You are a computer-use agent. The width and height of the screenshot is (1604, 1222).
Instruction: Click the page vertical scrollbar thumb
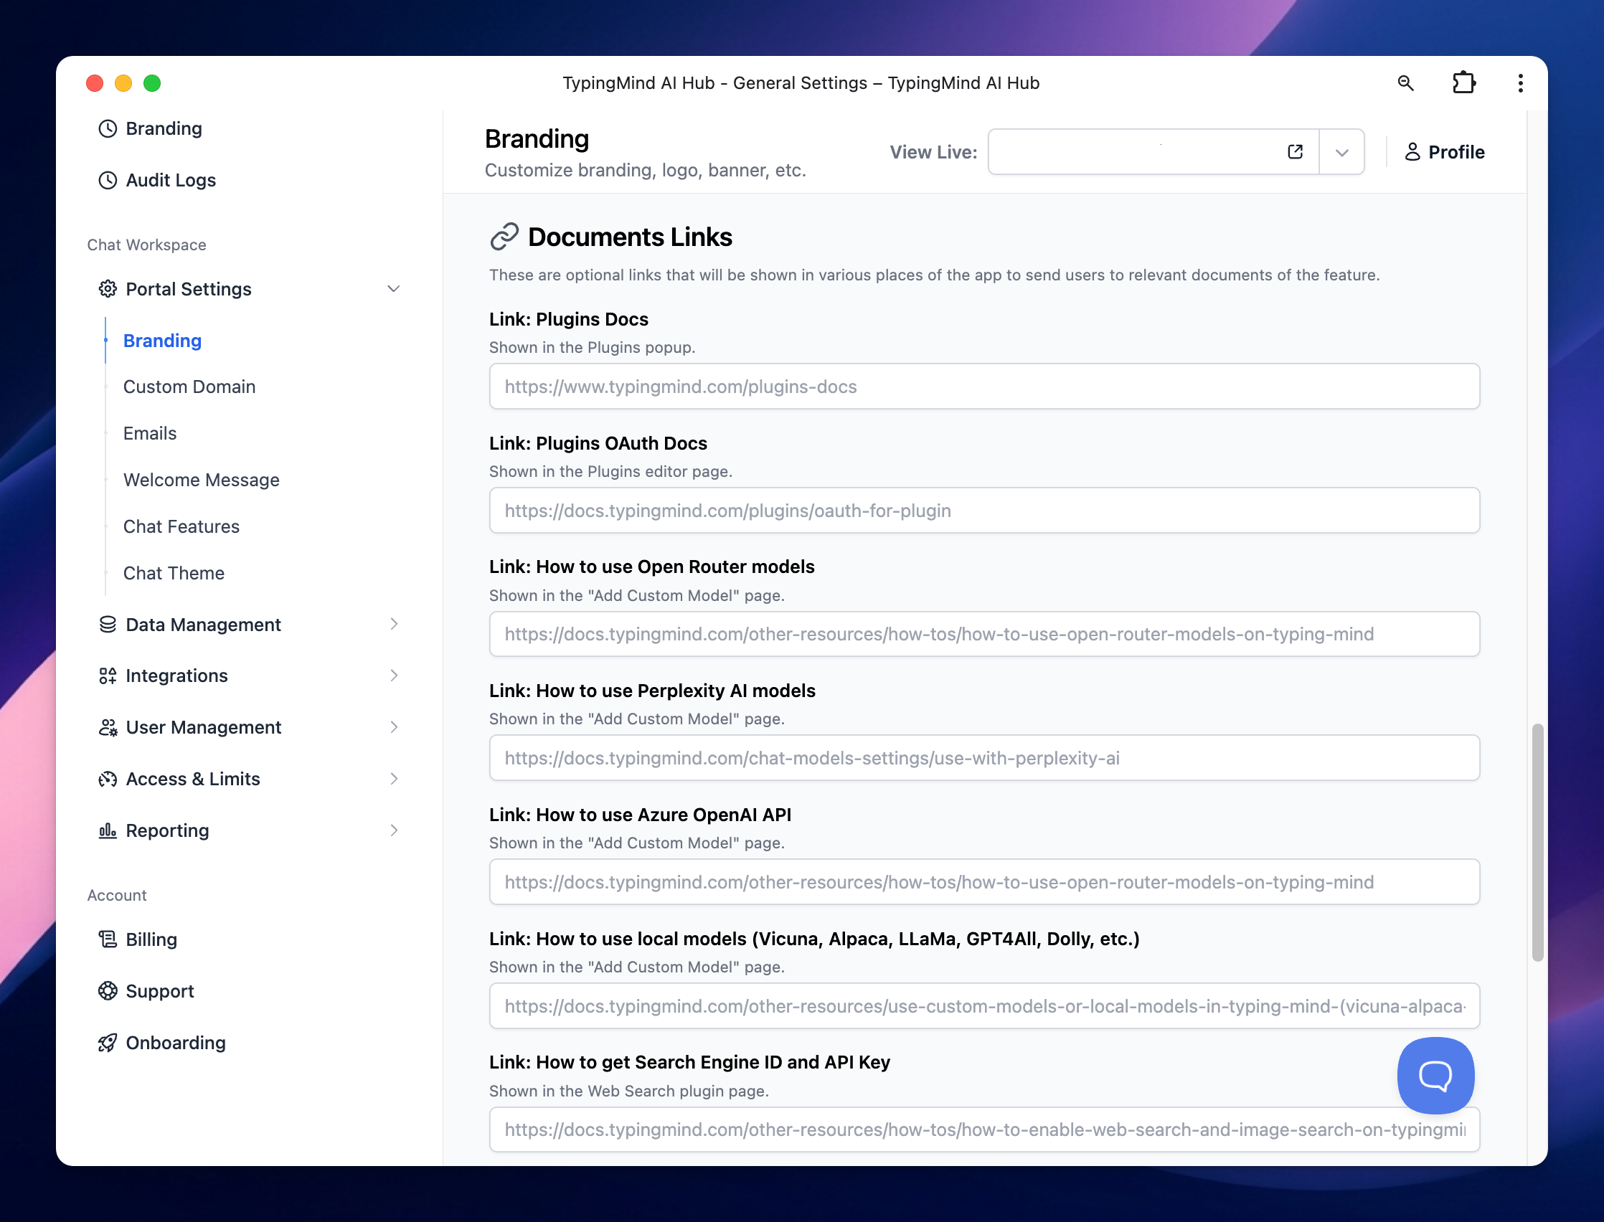(x=1537, y=843)
